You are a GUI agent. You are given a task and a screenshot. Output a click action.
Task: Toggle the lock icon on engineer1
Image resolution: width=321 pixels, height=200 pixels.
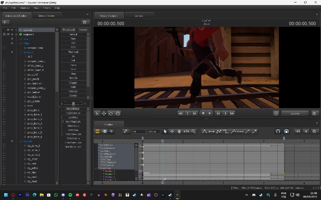coord(4,34)
